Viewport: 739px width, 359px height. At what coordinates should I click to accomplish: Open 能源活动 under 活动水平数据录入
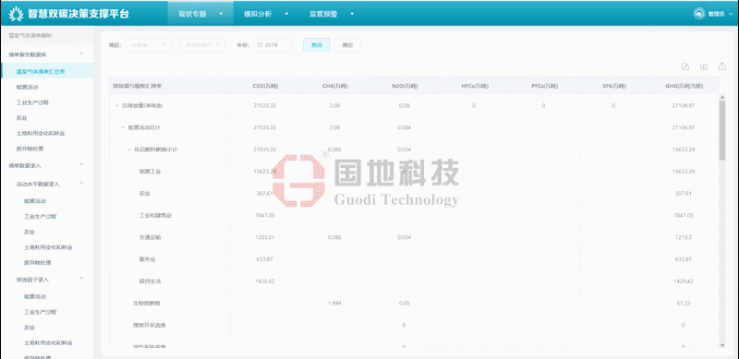tap(35, 201)
